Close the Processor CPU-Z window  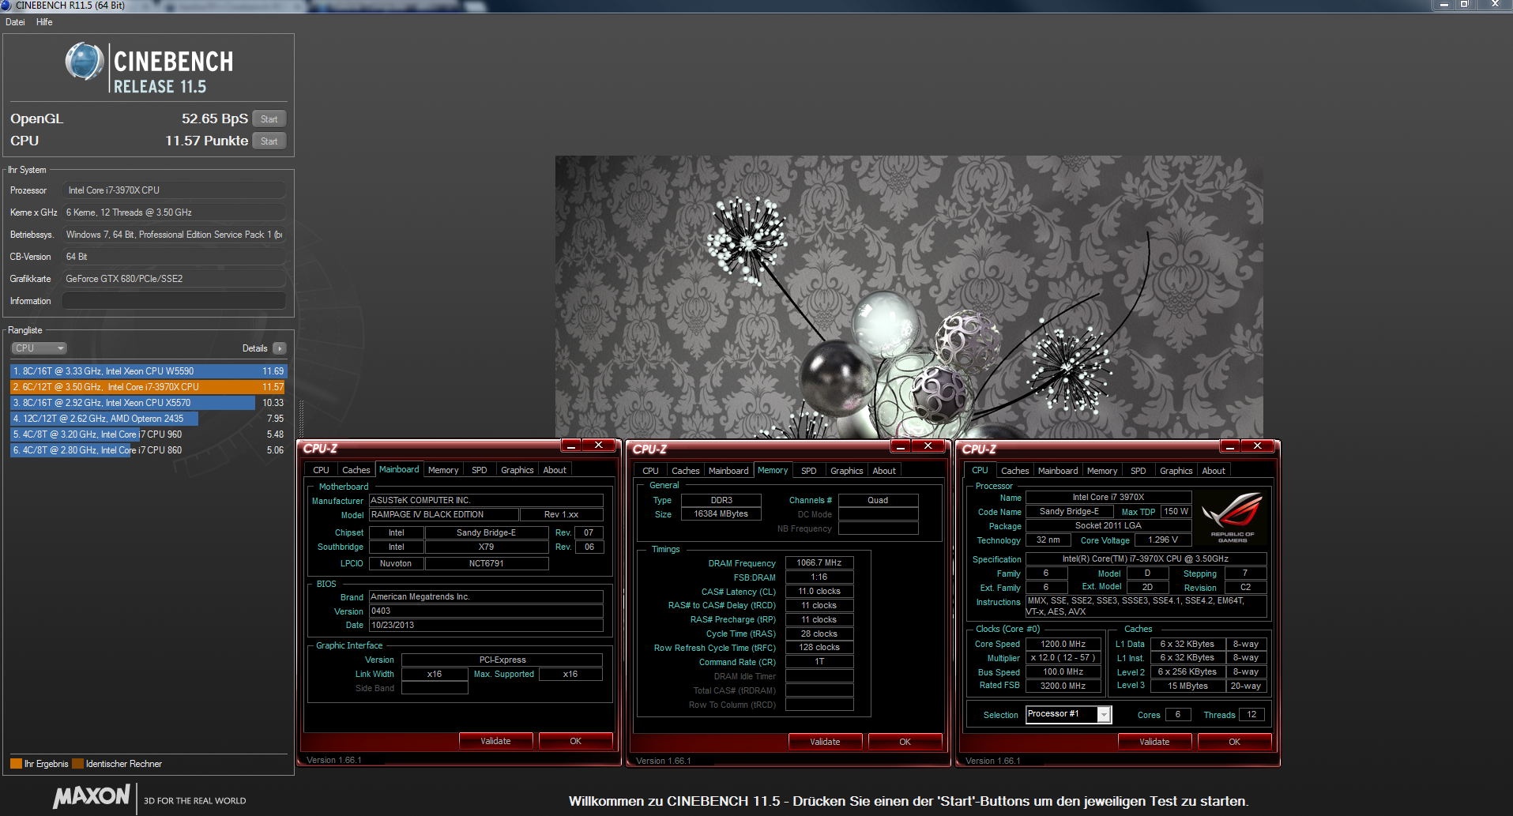pos(1258,446)
